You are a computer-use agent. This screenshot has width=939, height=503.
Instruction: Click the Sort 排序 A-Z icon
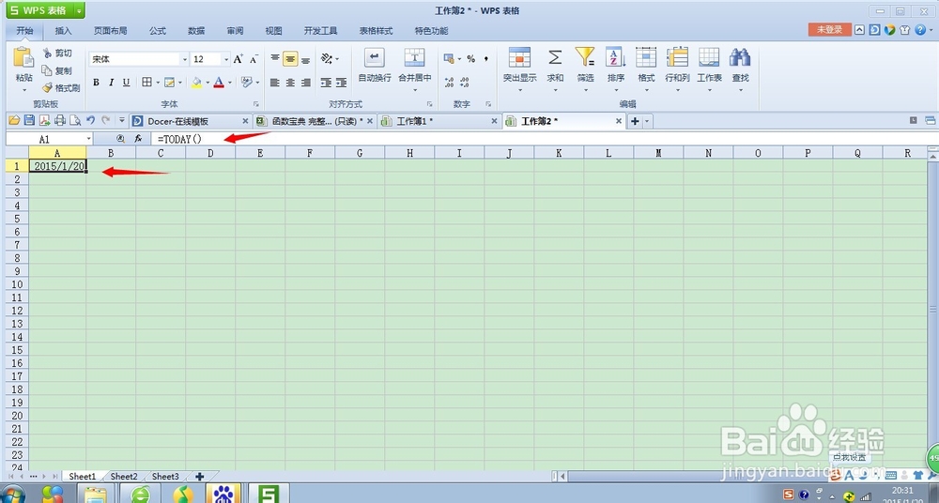pyautogui.click(x=615, y=58)
